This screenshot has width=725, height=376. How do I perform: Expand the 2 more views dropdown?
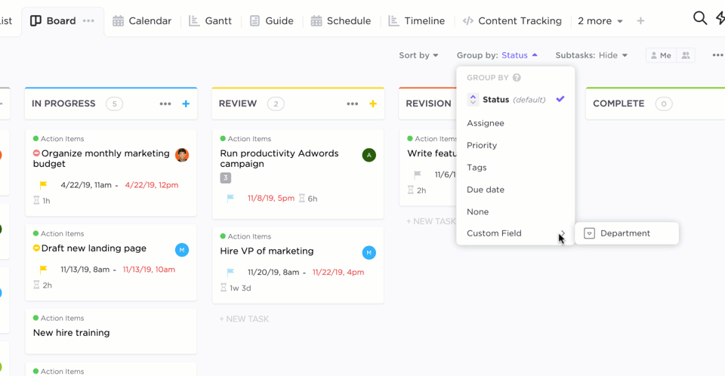(x=600, y=21)
